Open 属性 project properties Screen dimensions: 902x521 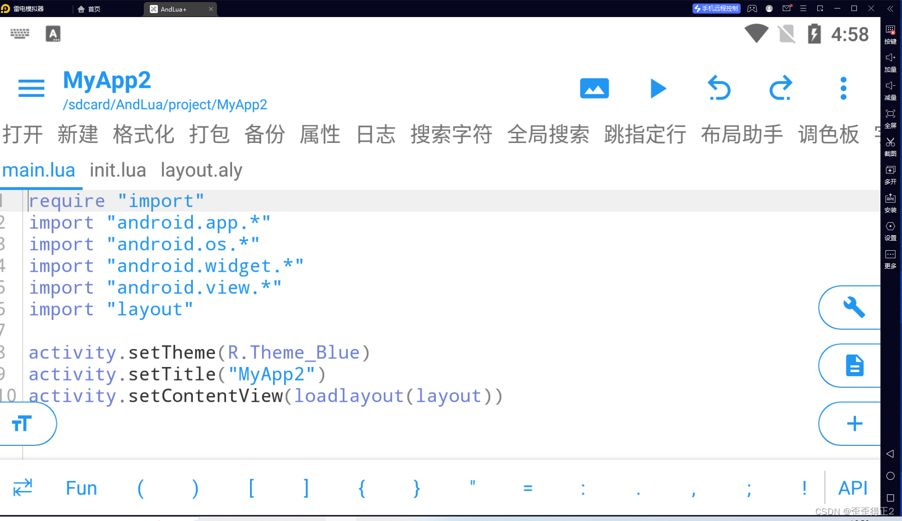pos(320,134)
